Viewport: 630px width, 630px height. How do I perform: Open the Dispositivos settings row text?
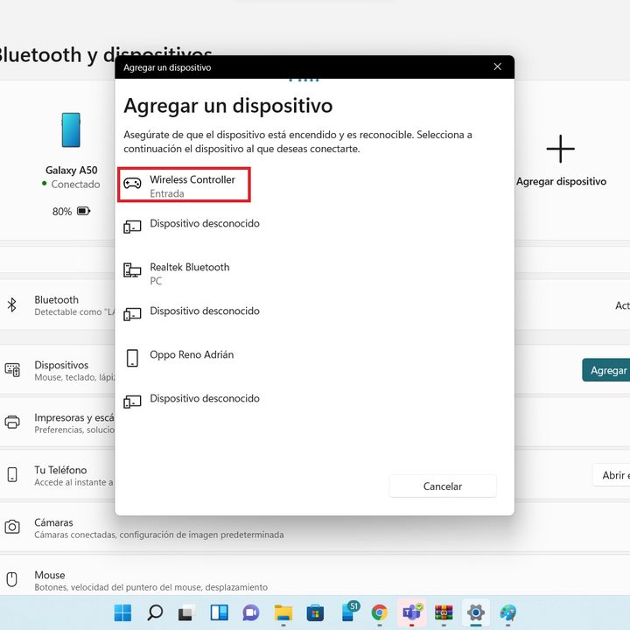pos(73,371)
